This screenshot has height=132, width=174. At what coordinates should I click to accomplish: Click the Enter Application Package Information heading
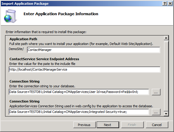[x=61, y=14]
